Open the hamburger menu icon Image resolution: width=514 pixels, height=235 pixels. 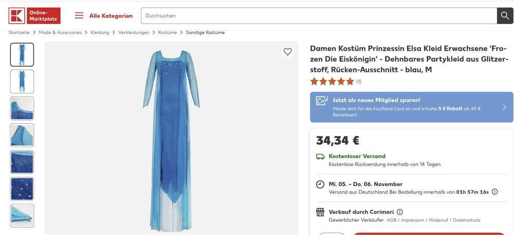pyautogui.click(x=79, y=15)
